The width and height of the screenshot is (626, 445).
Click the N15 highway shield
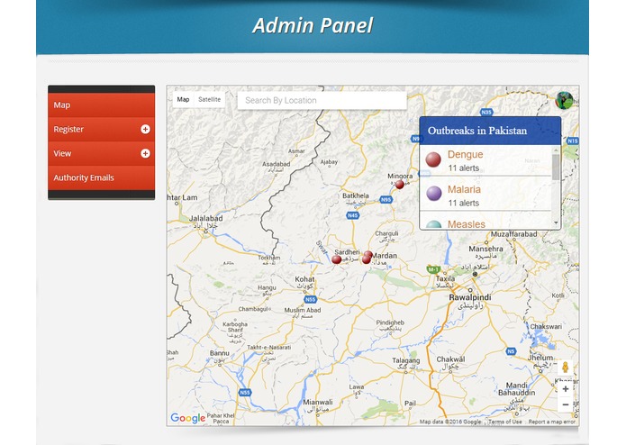point(573,141)
